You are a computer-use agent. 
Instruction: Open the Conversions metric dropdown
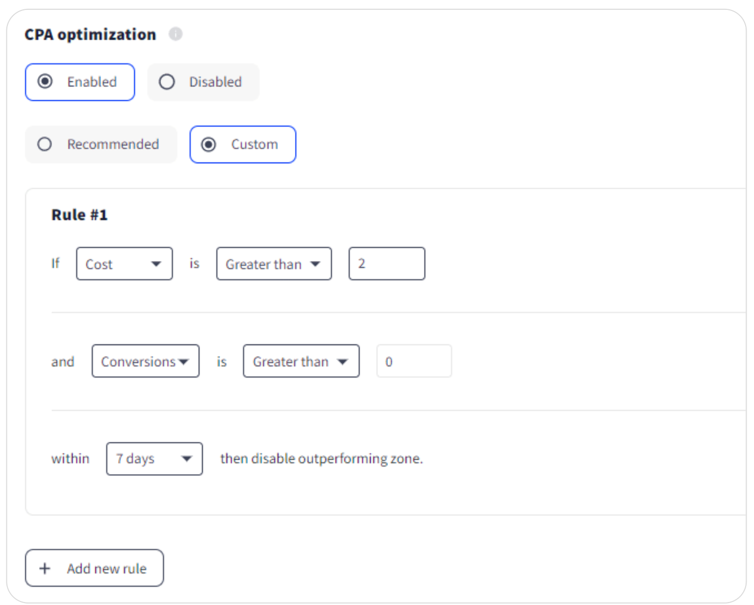[x=145, y=361]
